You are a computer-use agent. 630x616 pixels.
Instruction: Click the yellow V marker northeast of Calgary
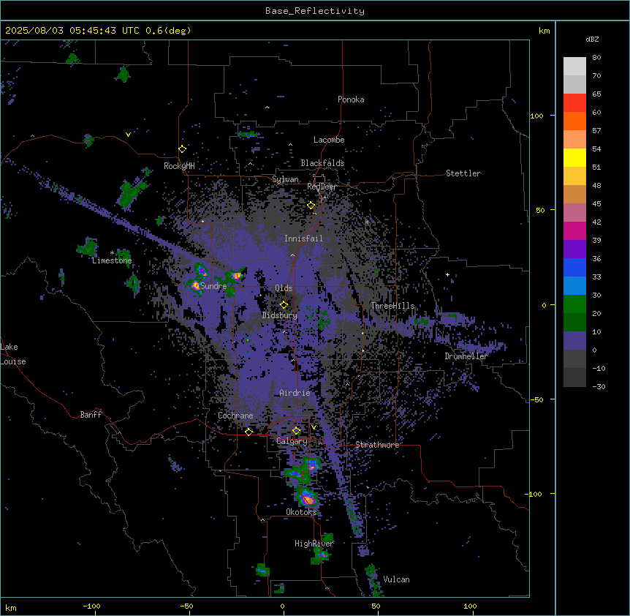tap(314, 427)
